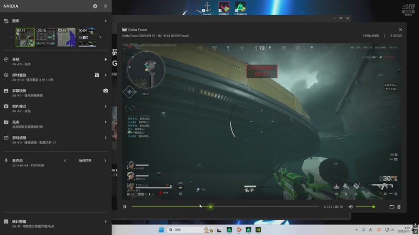Image resolution: width=419 pixels, height=235 pixels.
Task: Delete the video with trash icon
Action: pyautogui.click(x=399, y=207)
